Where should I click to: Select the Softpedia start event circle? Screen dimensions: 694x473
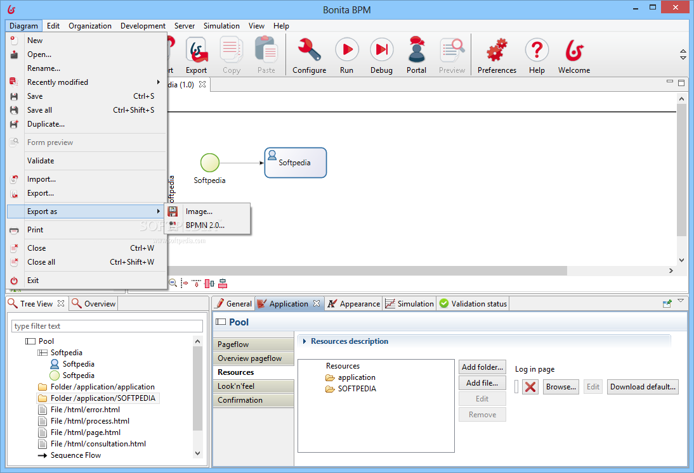pos(210,163)
